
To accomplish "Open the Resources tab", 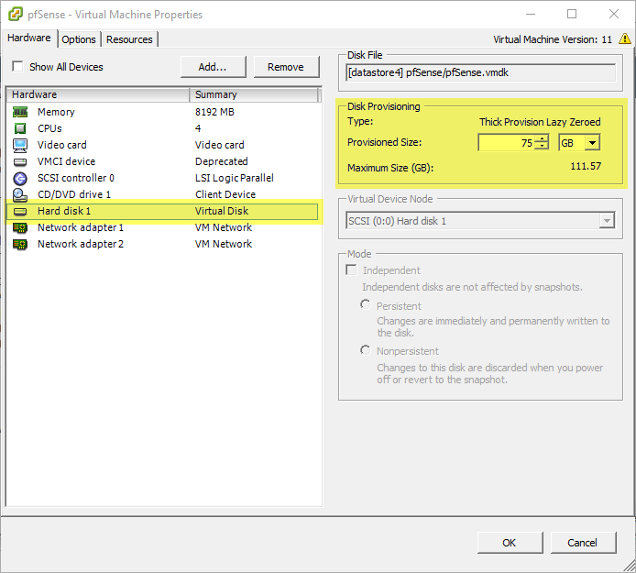I will (129, 39).
